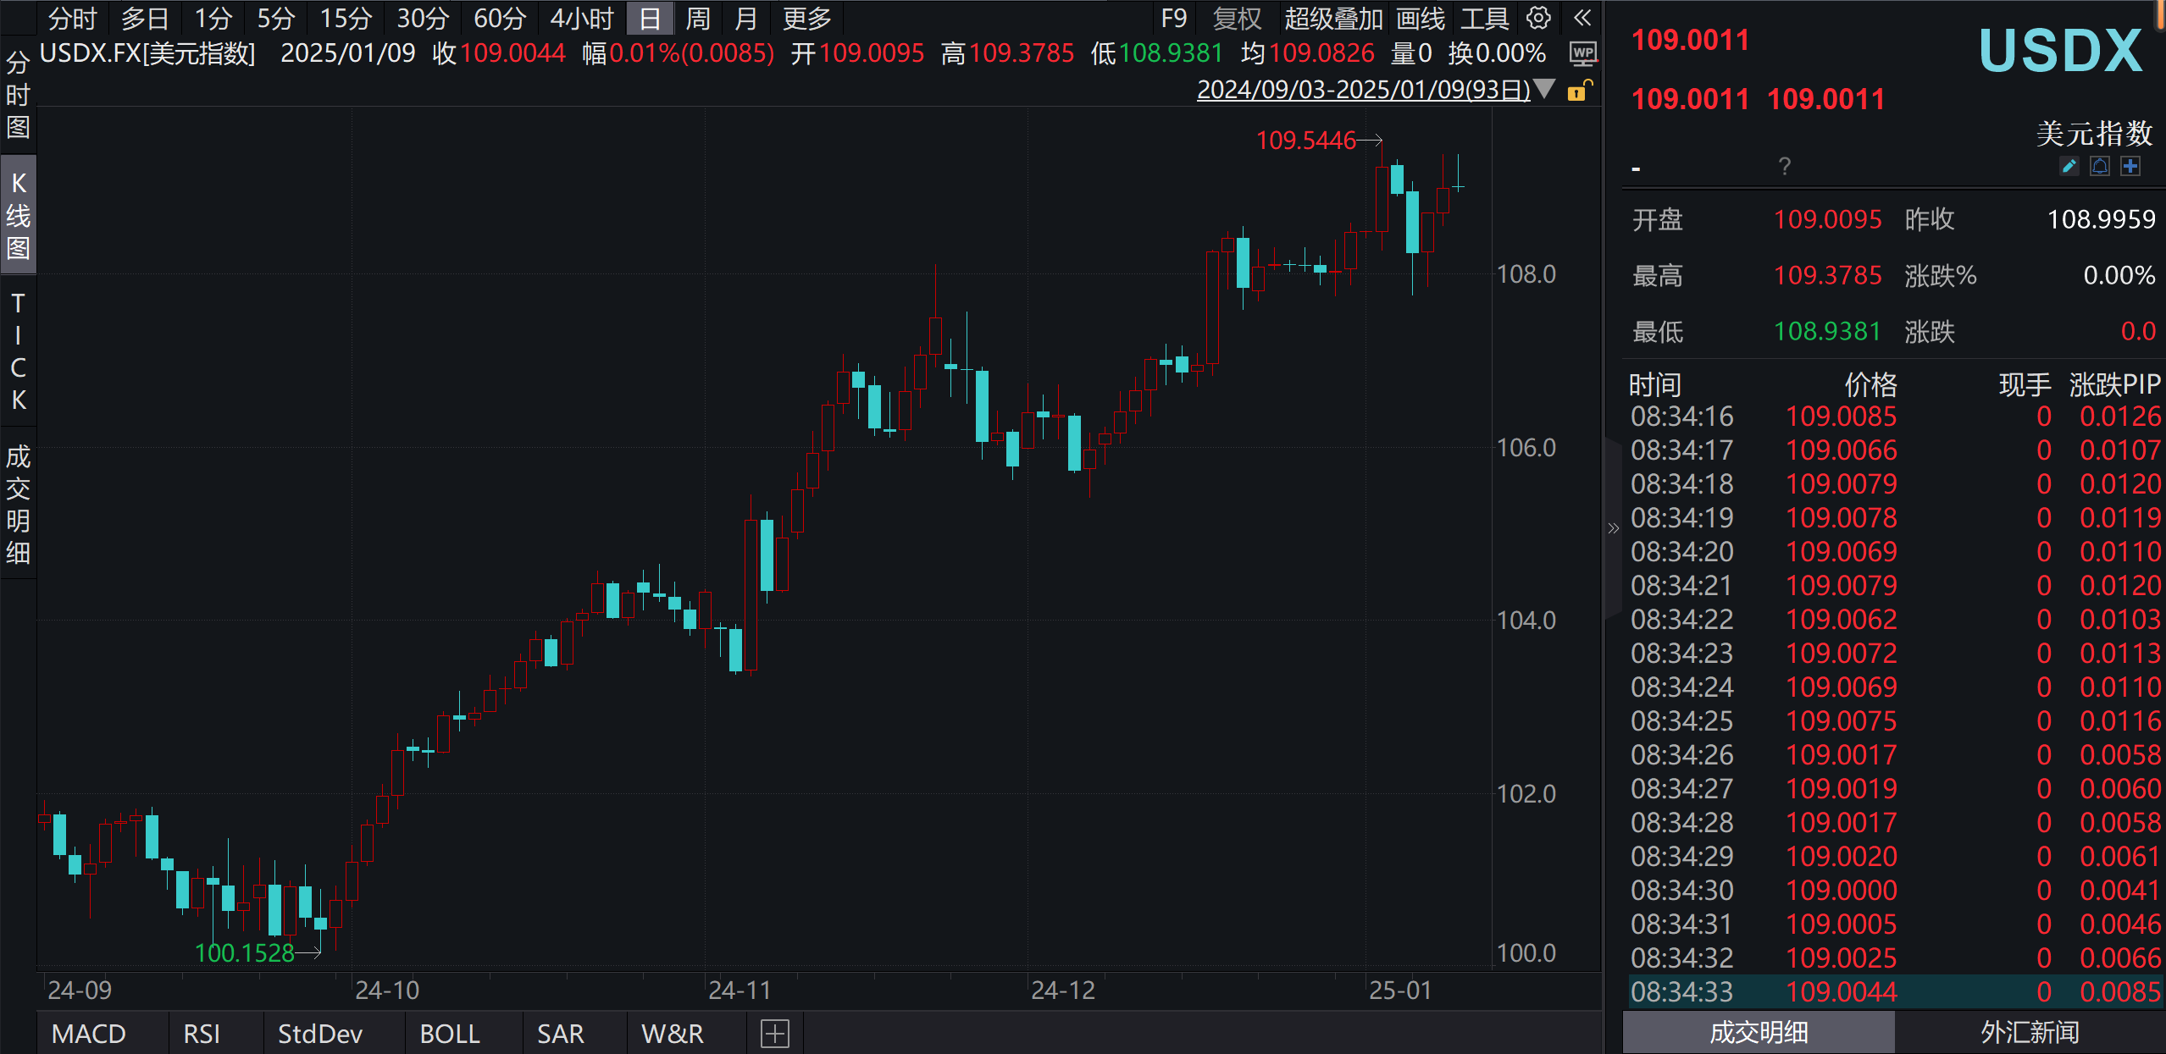Toggle the yellow date-range lock icon
The width and height of the screenshot is (2166, 1054).
point(1578,91)
